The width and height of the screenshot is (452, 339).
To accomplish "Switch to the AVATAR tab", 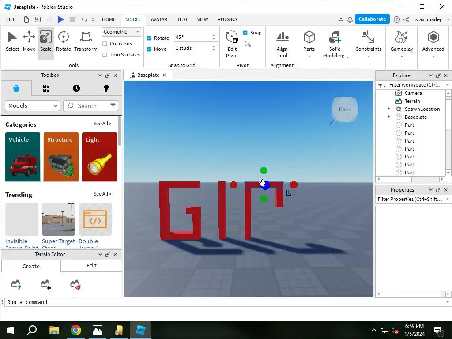I will tap(159, 19).
